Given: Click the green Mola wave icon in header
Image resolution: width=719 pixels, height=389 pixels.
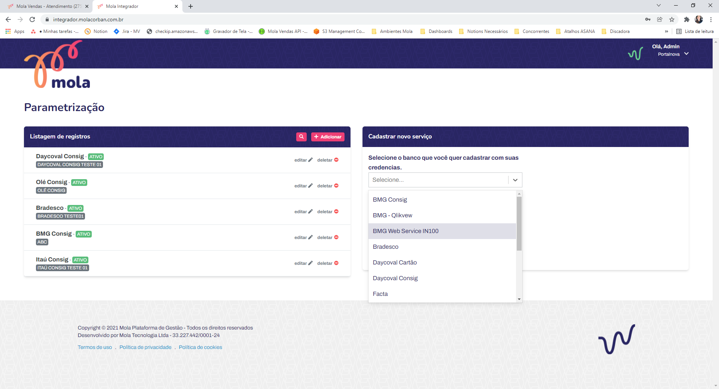Looking at the screenshot, I should pyautogui.click(x=635, y=53).
